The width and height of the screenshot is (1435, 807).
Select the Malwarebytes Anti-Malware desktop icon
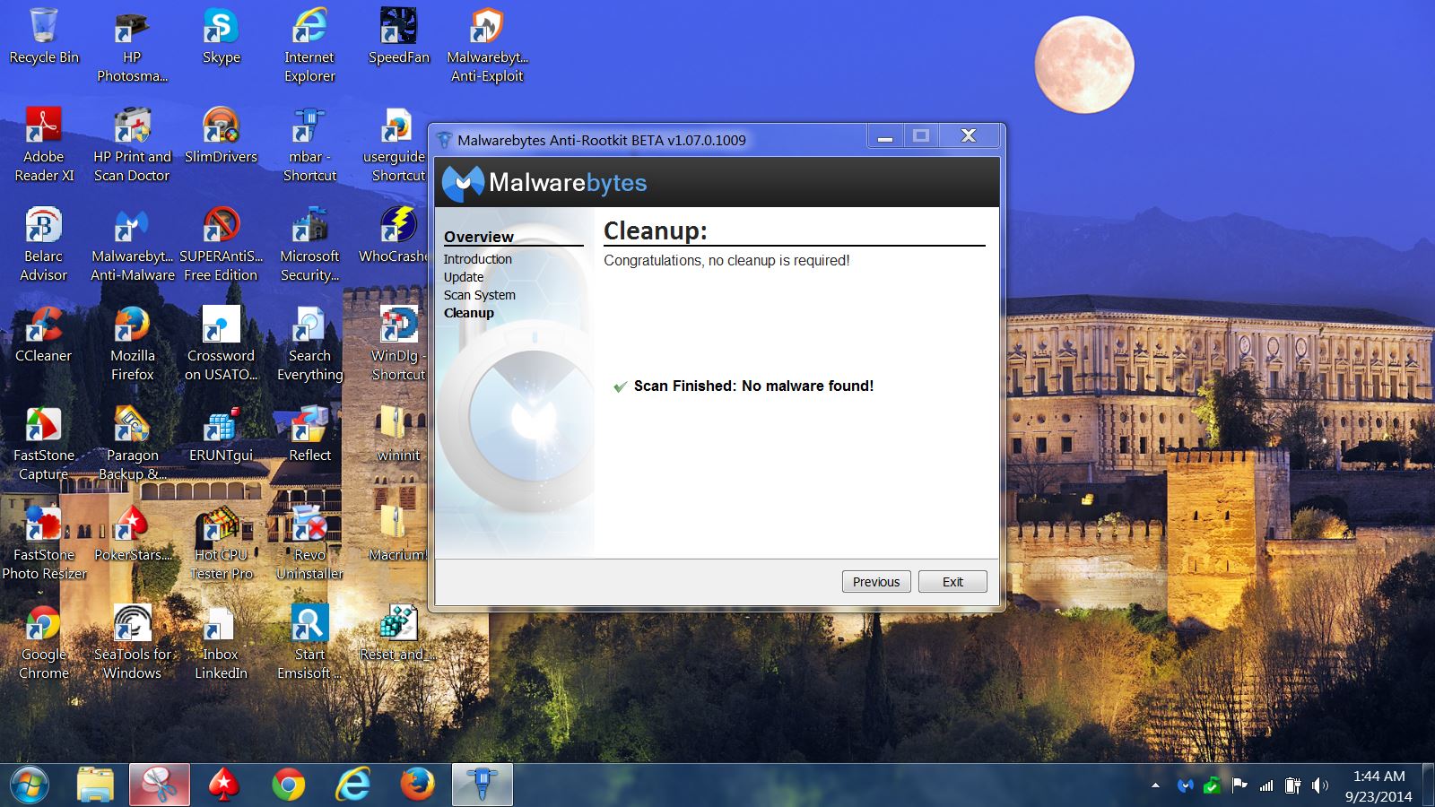click(132, 246)
